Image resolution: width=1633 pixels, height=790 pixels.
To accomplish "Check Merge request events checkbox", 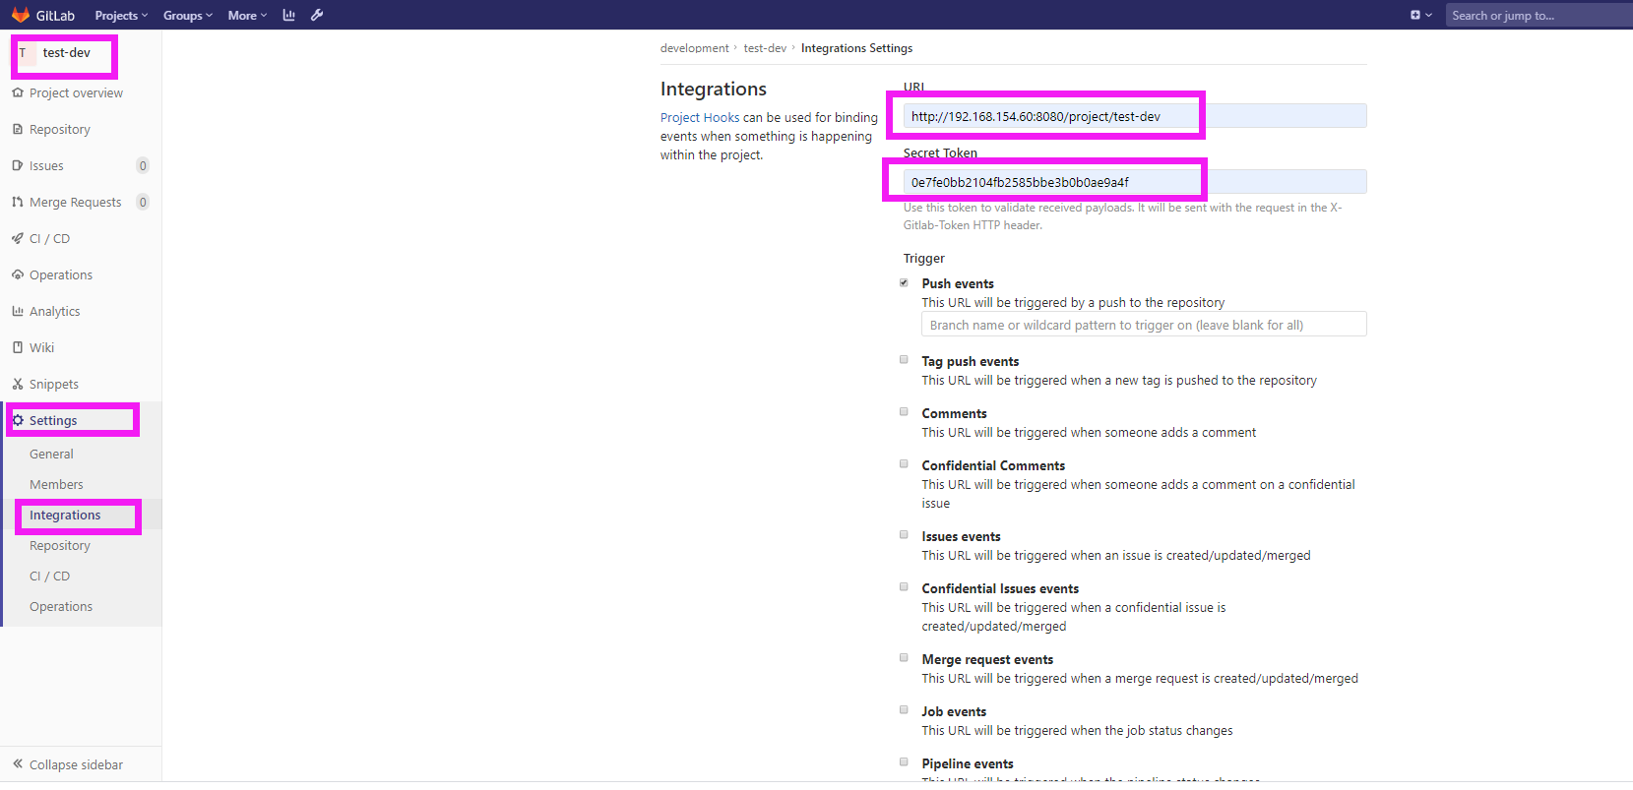I will [904, 658].
